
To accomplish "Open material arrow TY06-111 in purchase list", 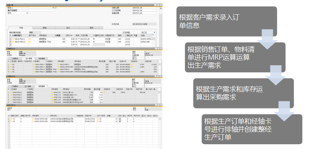I will point(52,95).
